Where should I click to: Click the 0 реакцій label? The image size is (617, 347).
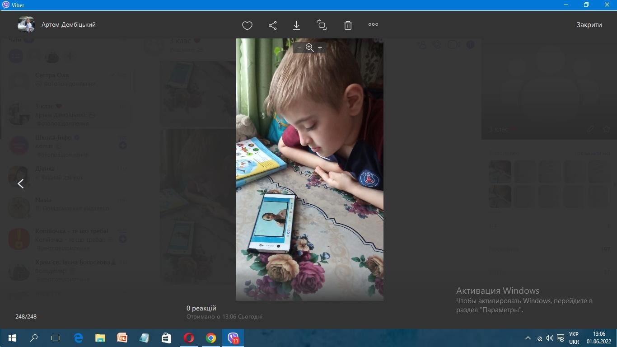click(201, 308)
